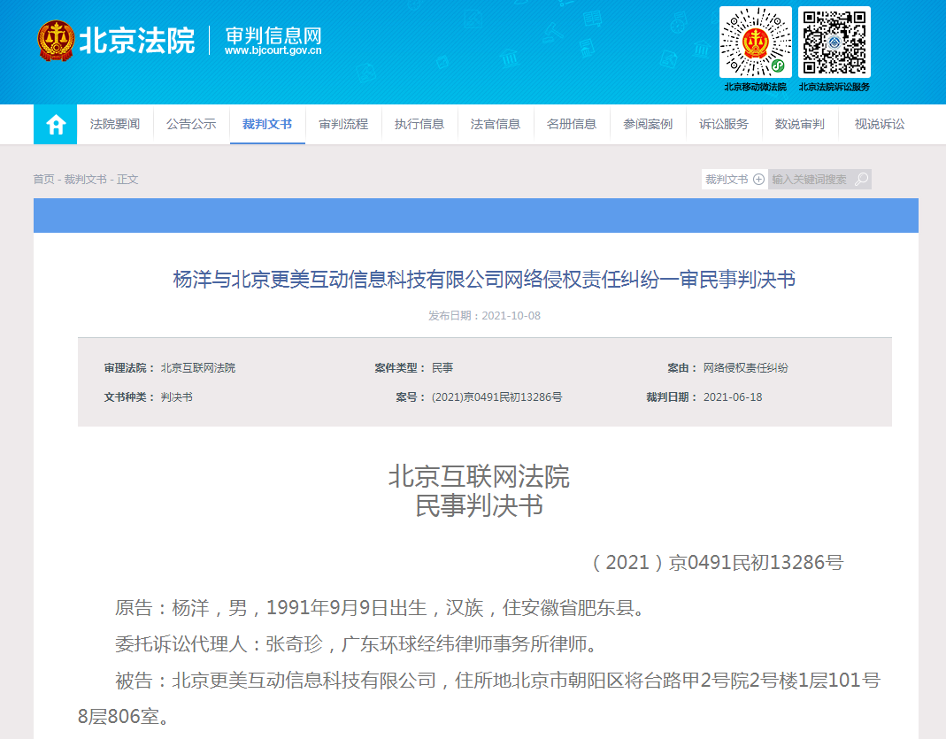Click the 裁判文书 breadcrumb link
The height and width of the screenshot is (739, 946).
point(85,180)
